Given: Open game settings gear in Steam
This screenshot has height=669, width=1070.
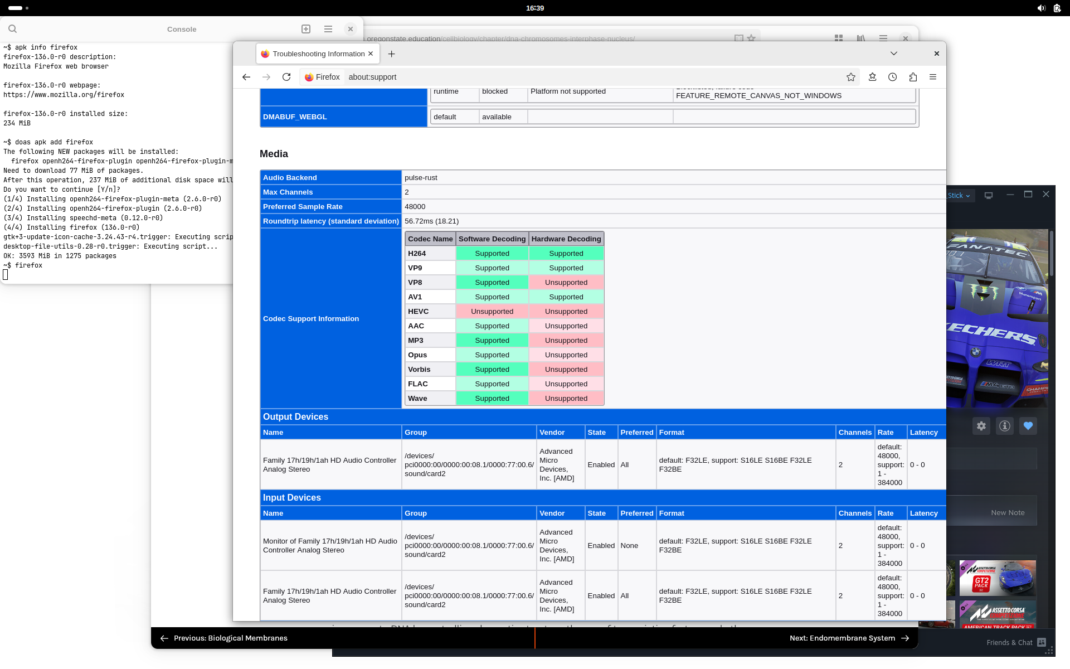Looking at the screenshot, I should 981,426.
